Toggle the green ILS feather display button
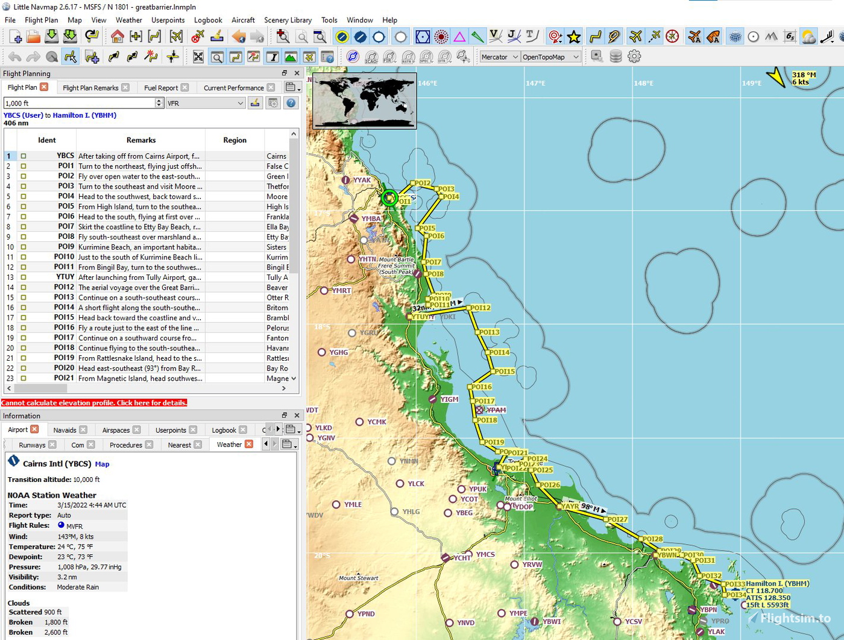Screen dimensions: 844x640 pyautogui.click(x=477, y=37)
